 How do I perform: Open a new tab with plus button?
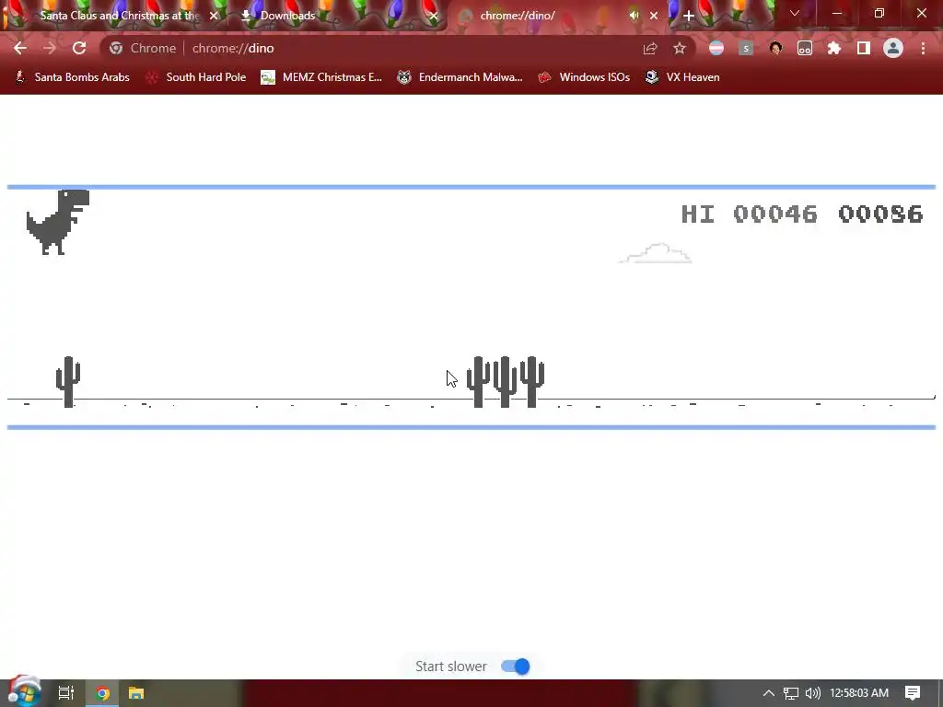[x=689, y=16]
